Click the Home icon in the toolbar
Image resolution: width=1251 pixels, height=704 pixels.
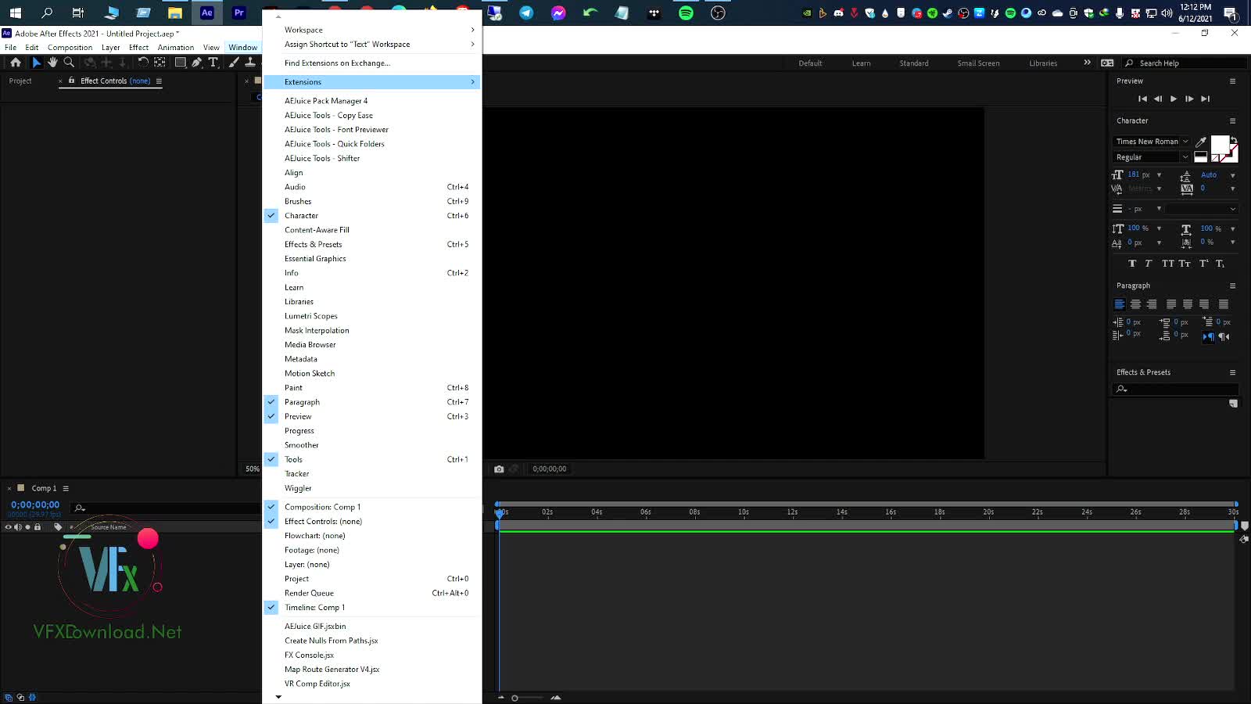[16, 62]
